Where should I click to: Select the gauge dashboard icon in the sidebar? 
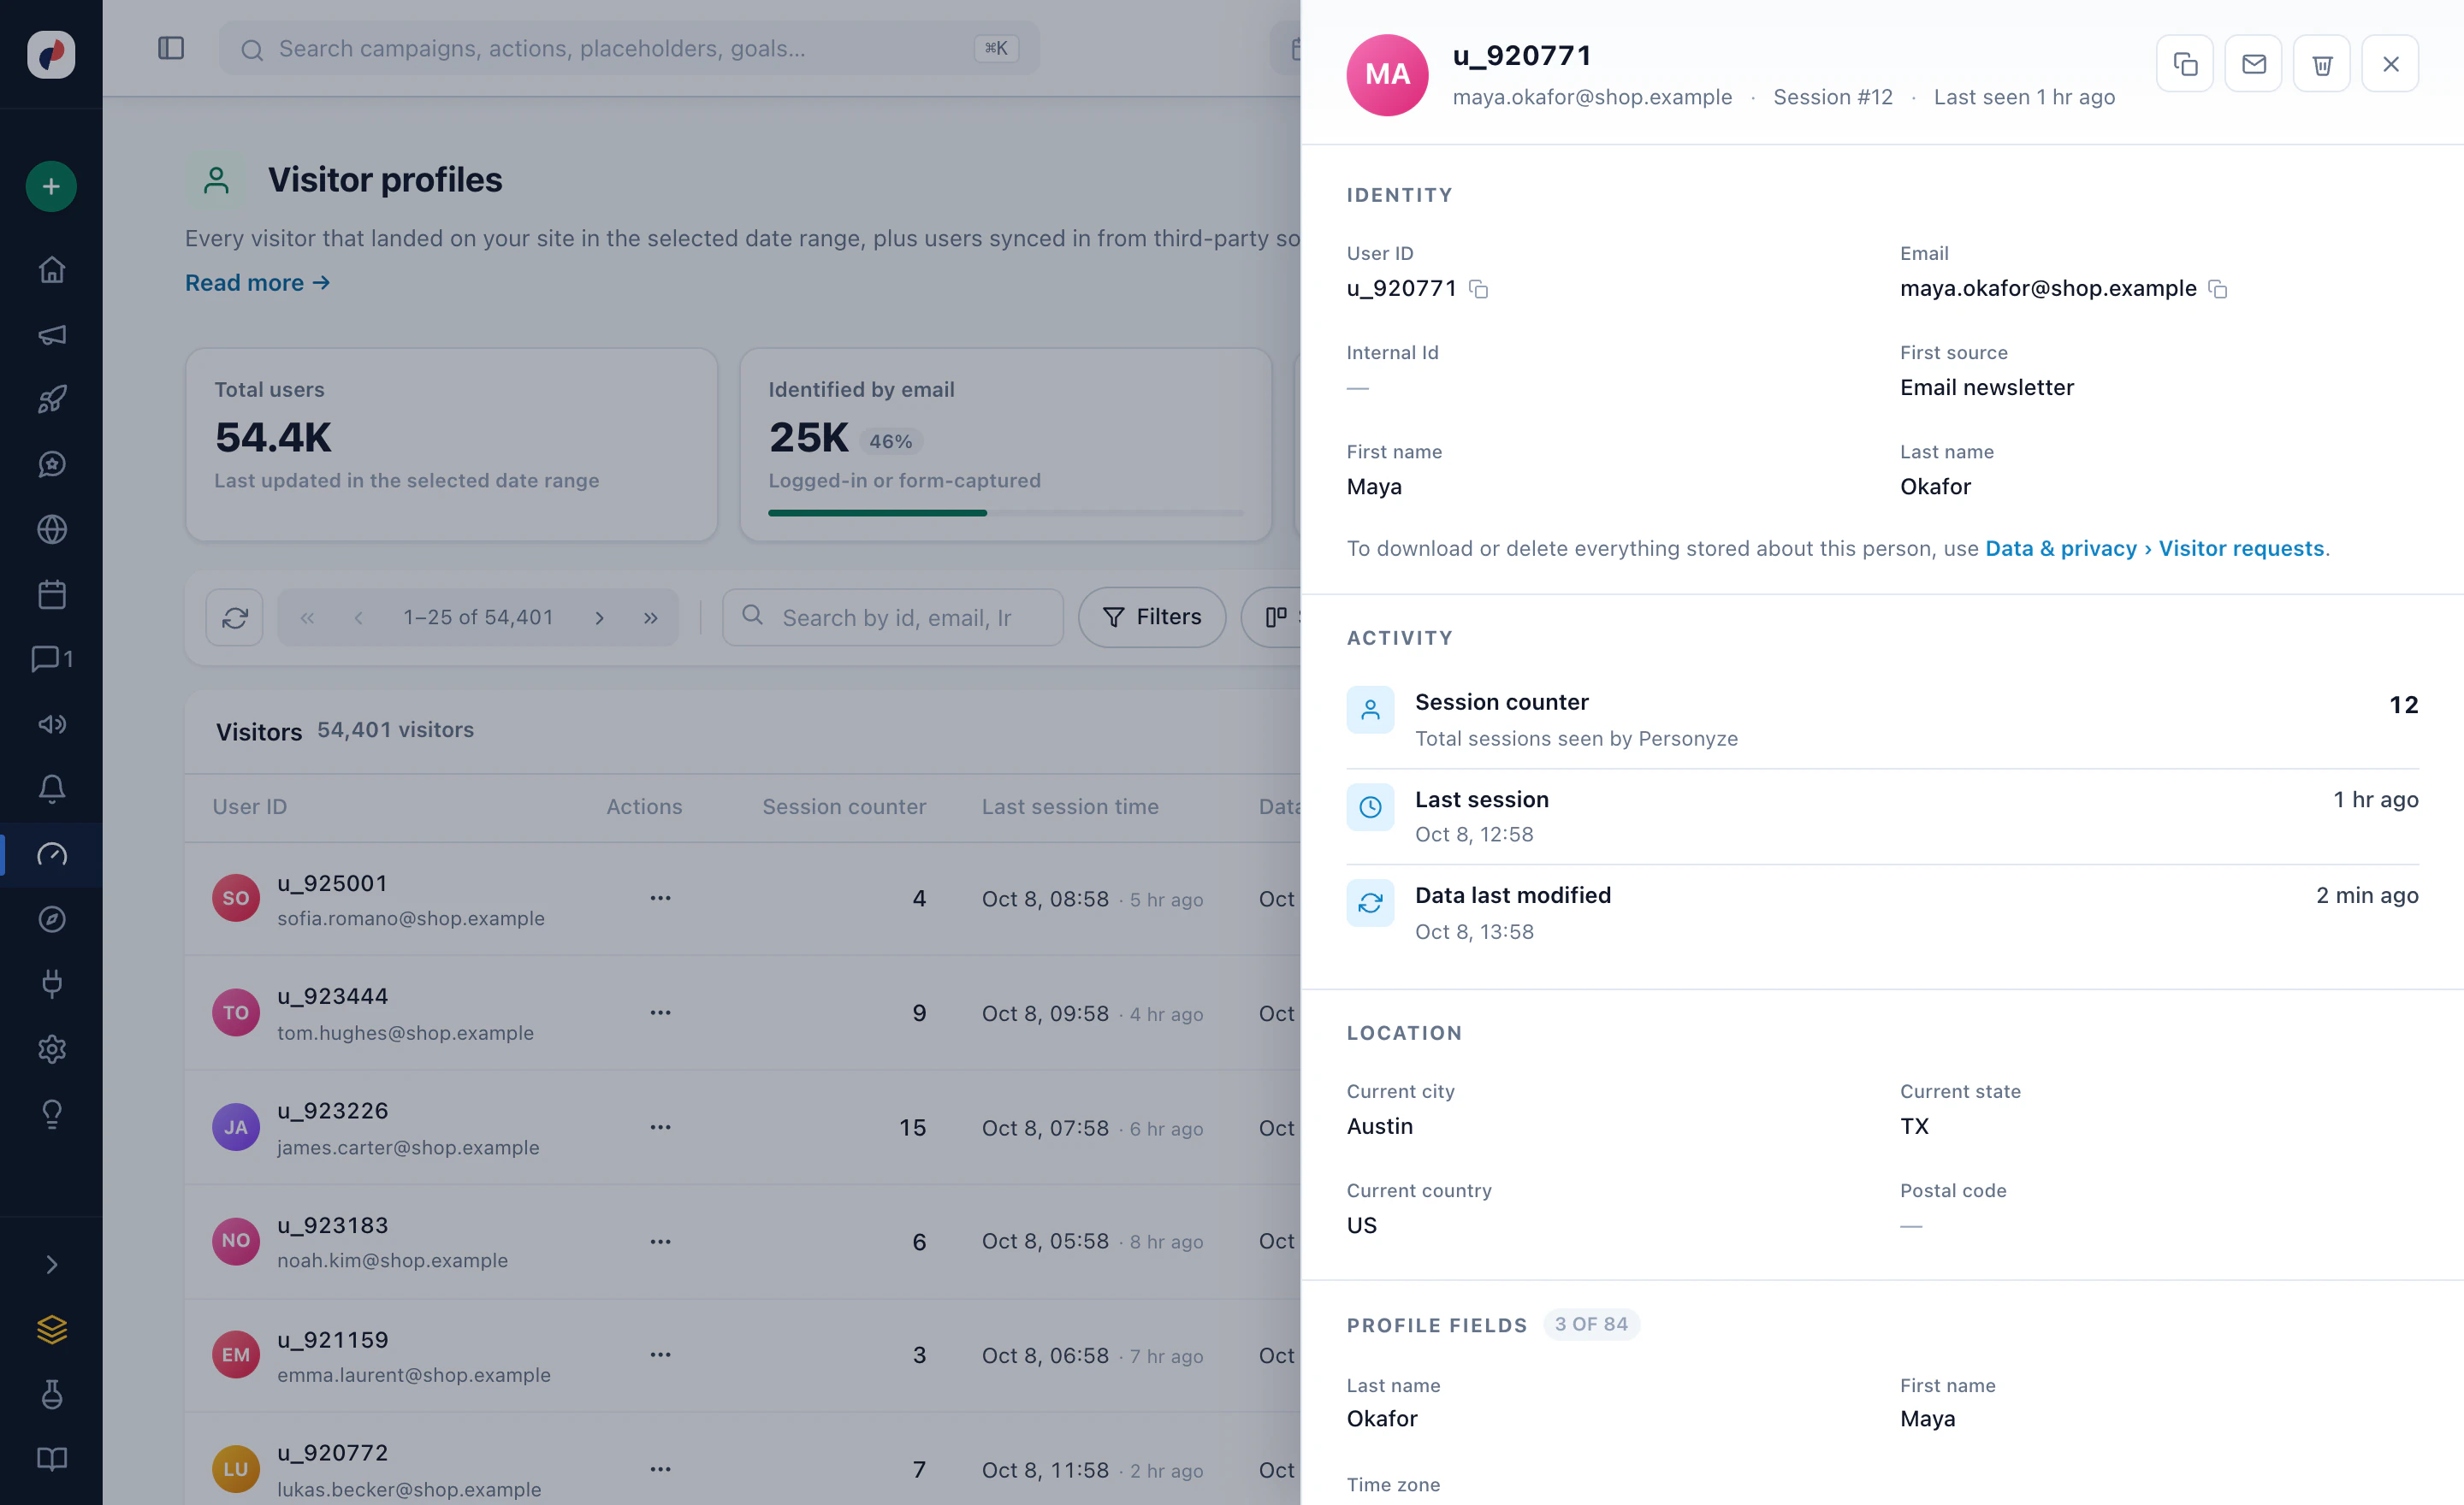[51, 854]
